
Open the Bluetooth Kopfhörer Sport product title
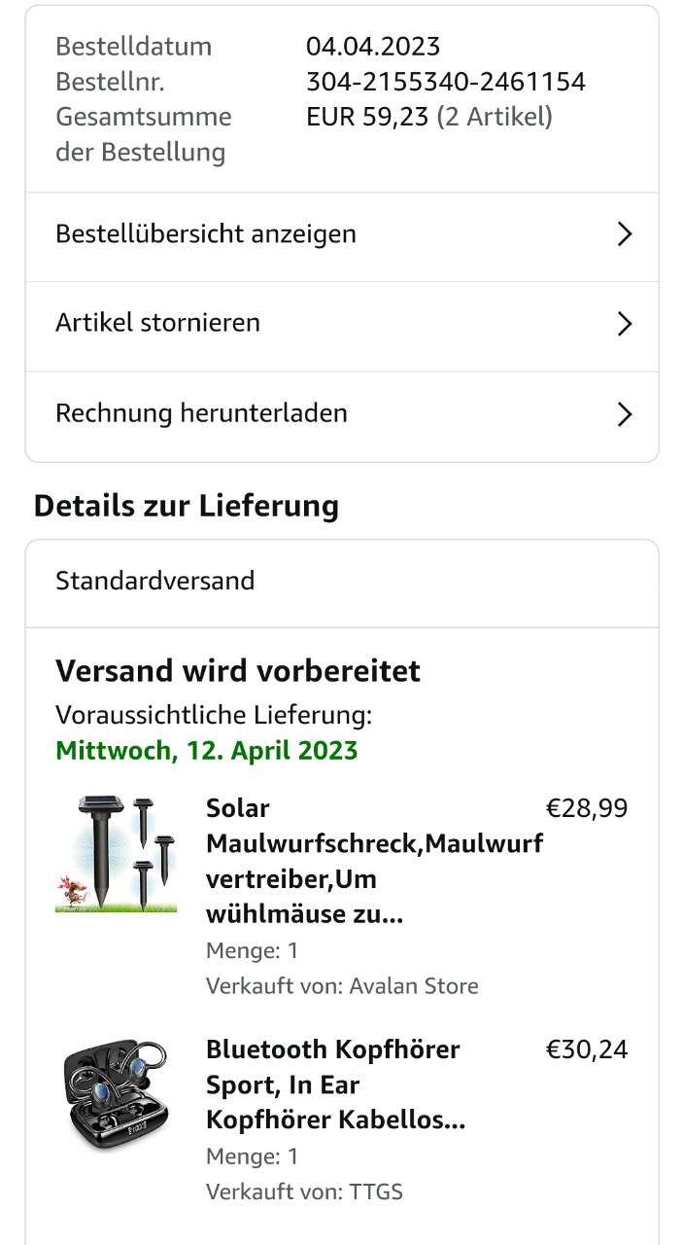pyautogui.click(x=335, y=1085)
